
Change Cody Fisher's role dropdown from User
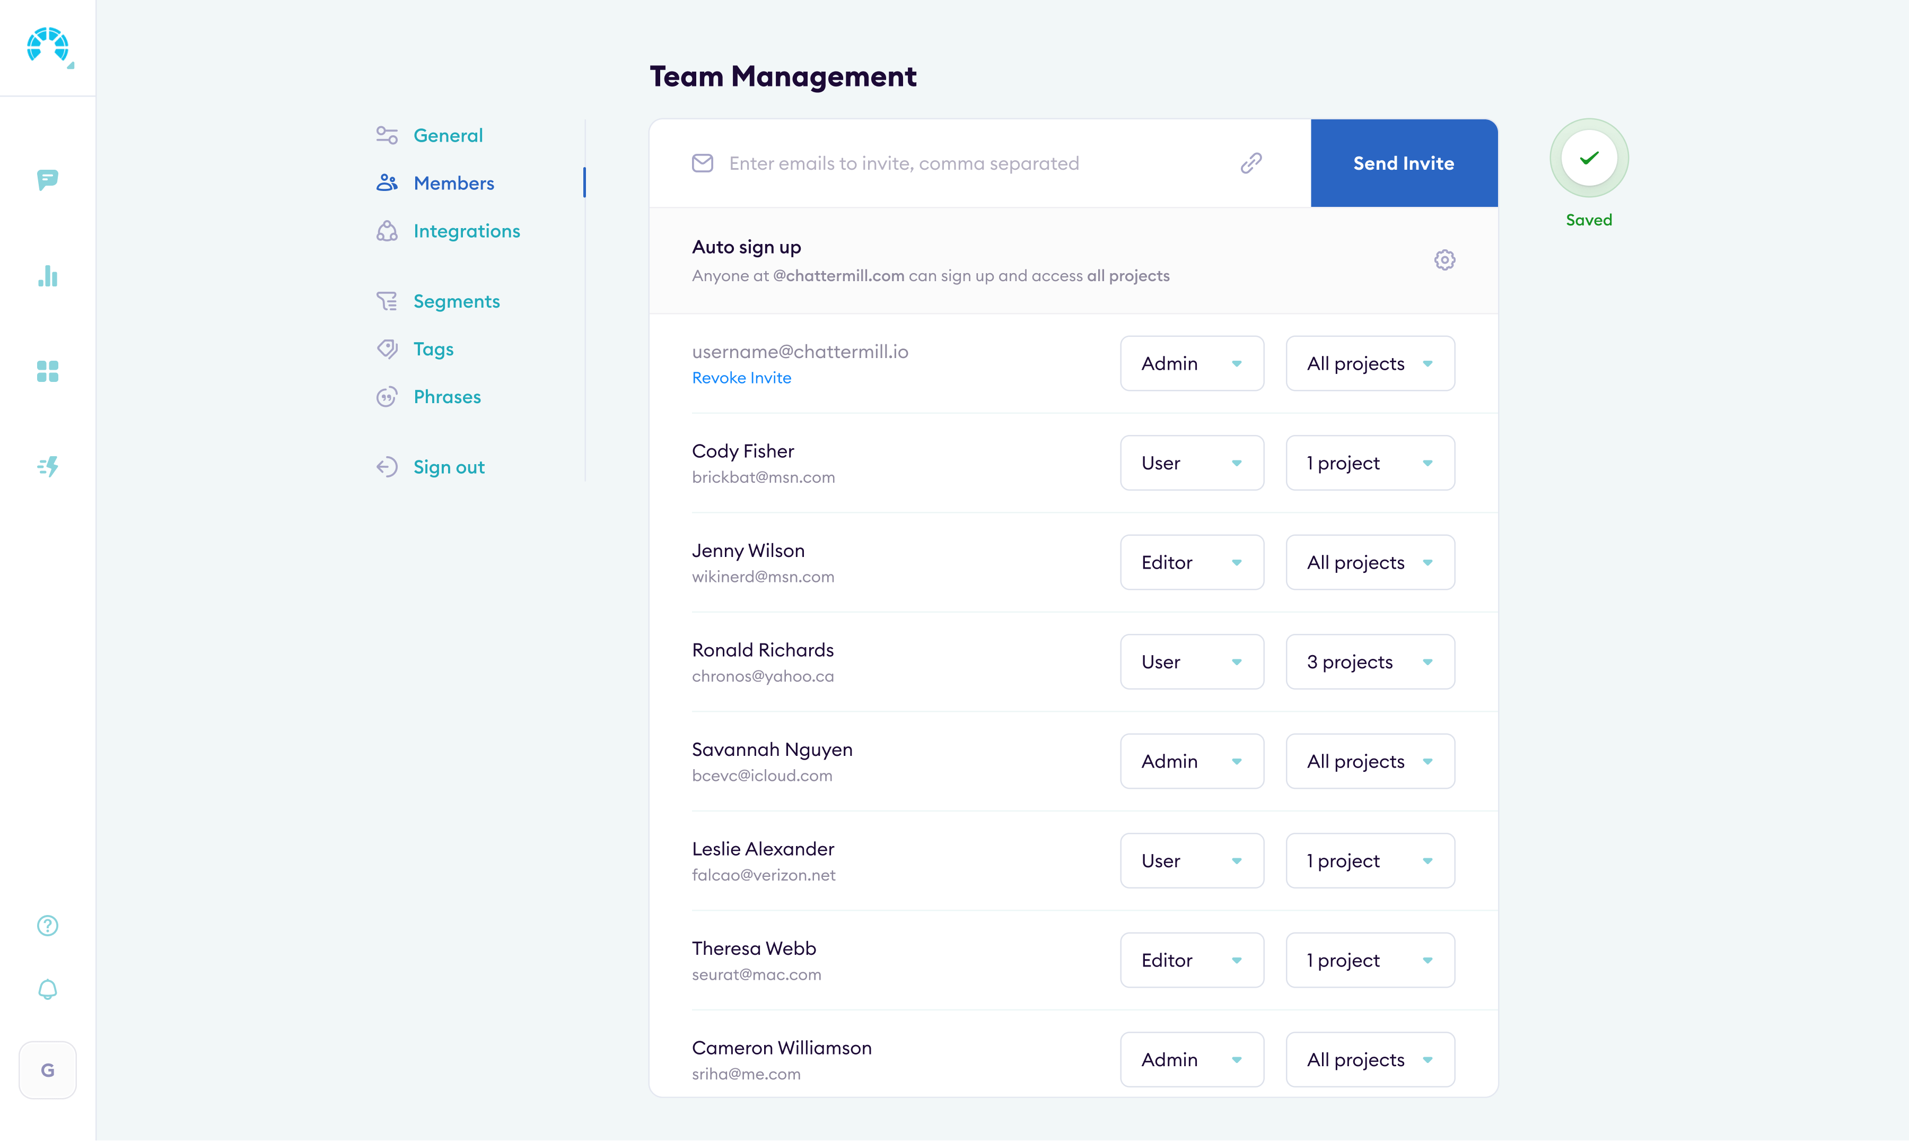[x=1191, y=462]
